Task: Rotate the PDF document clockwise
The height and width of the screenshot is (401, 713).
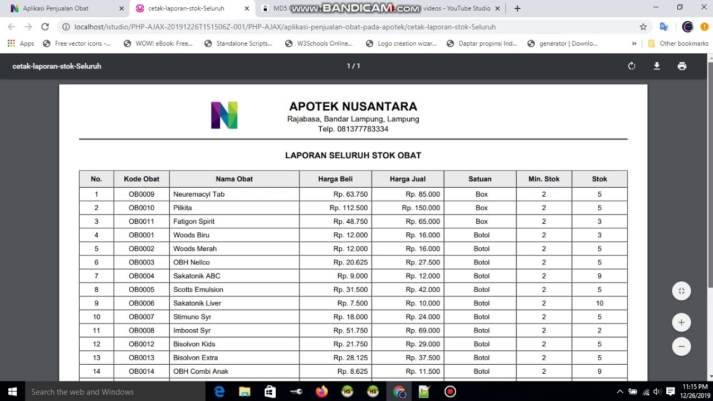Action: pos(632,66)
